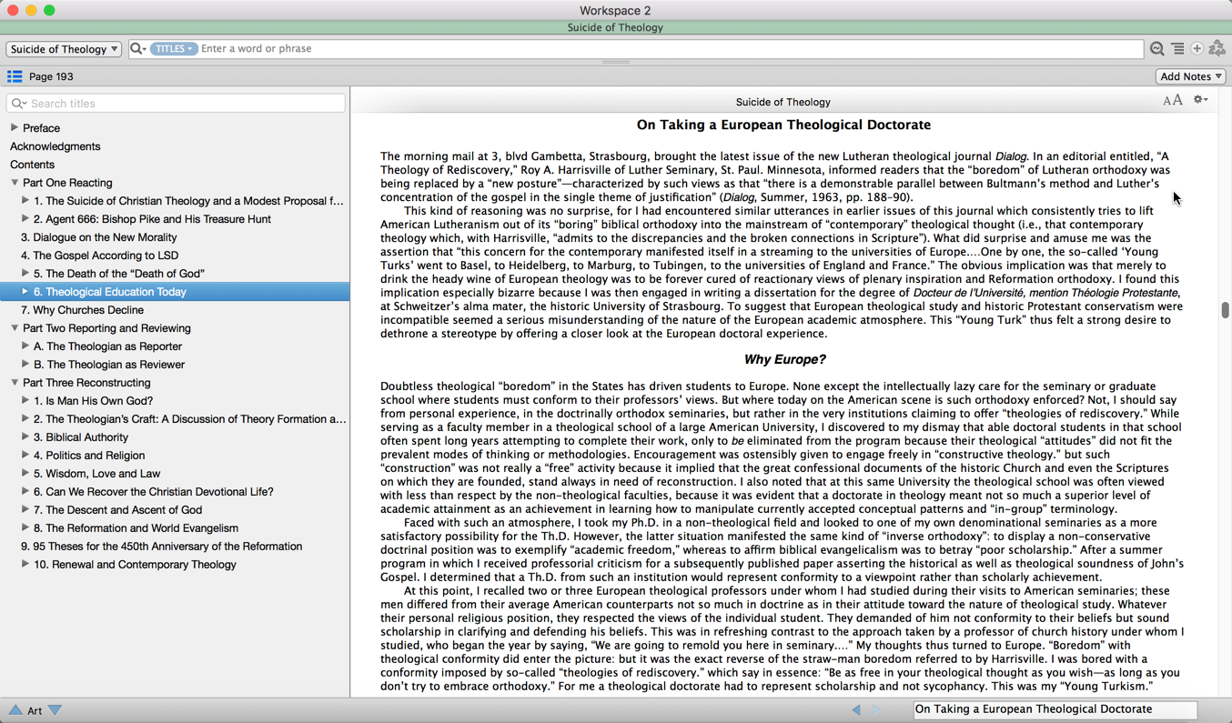
Task: Open the Add Notes dropdown
Action: click(1191, 76)
